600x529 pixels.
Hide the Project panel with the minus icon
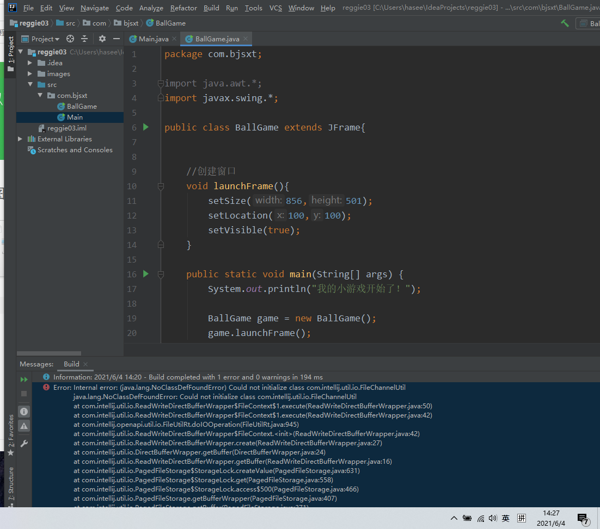(x=117, y=39)
